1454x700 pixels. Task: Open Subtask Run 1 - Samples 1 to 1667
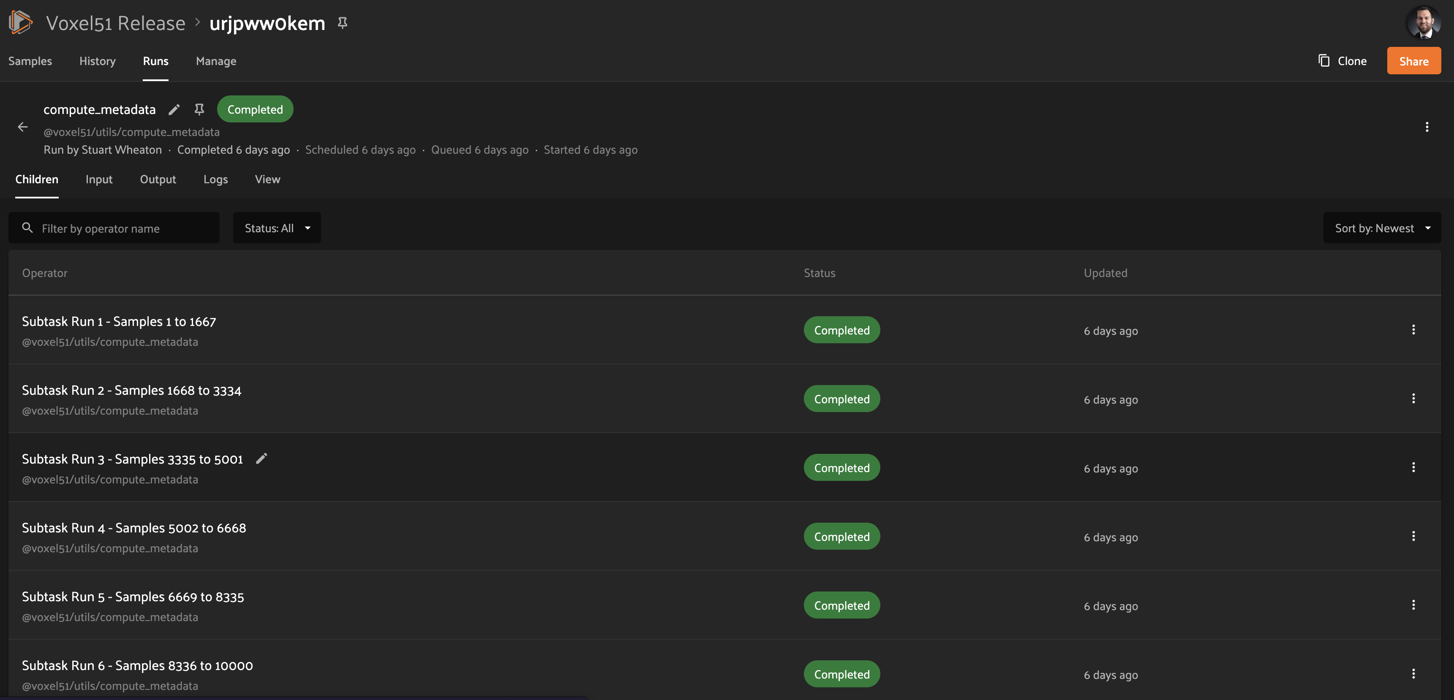[119, 322]
